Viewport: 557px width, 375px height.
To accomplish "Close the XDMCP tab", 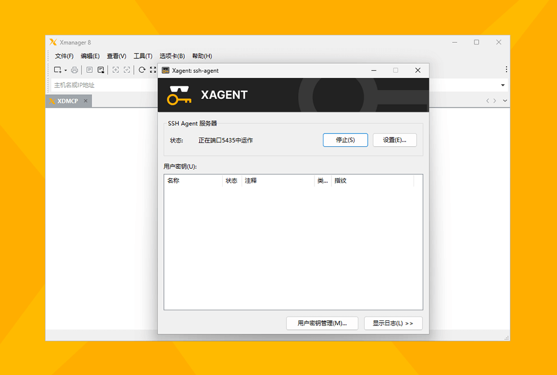I will 86,101.
